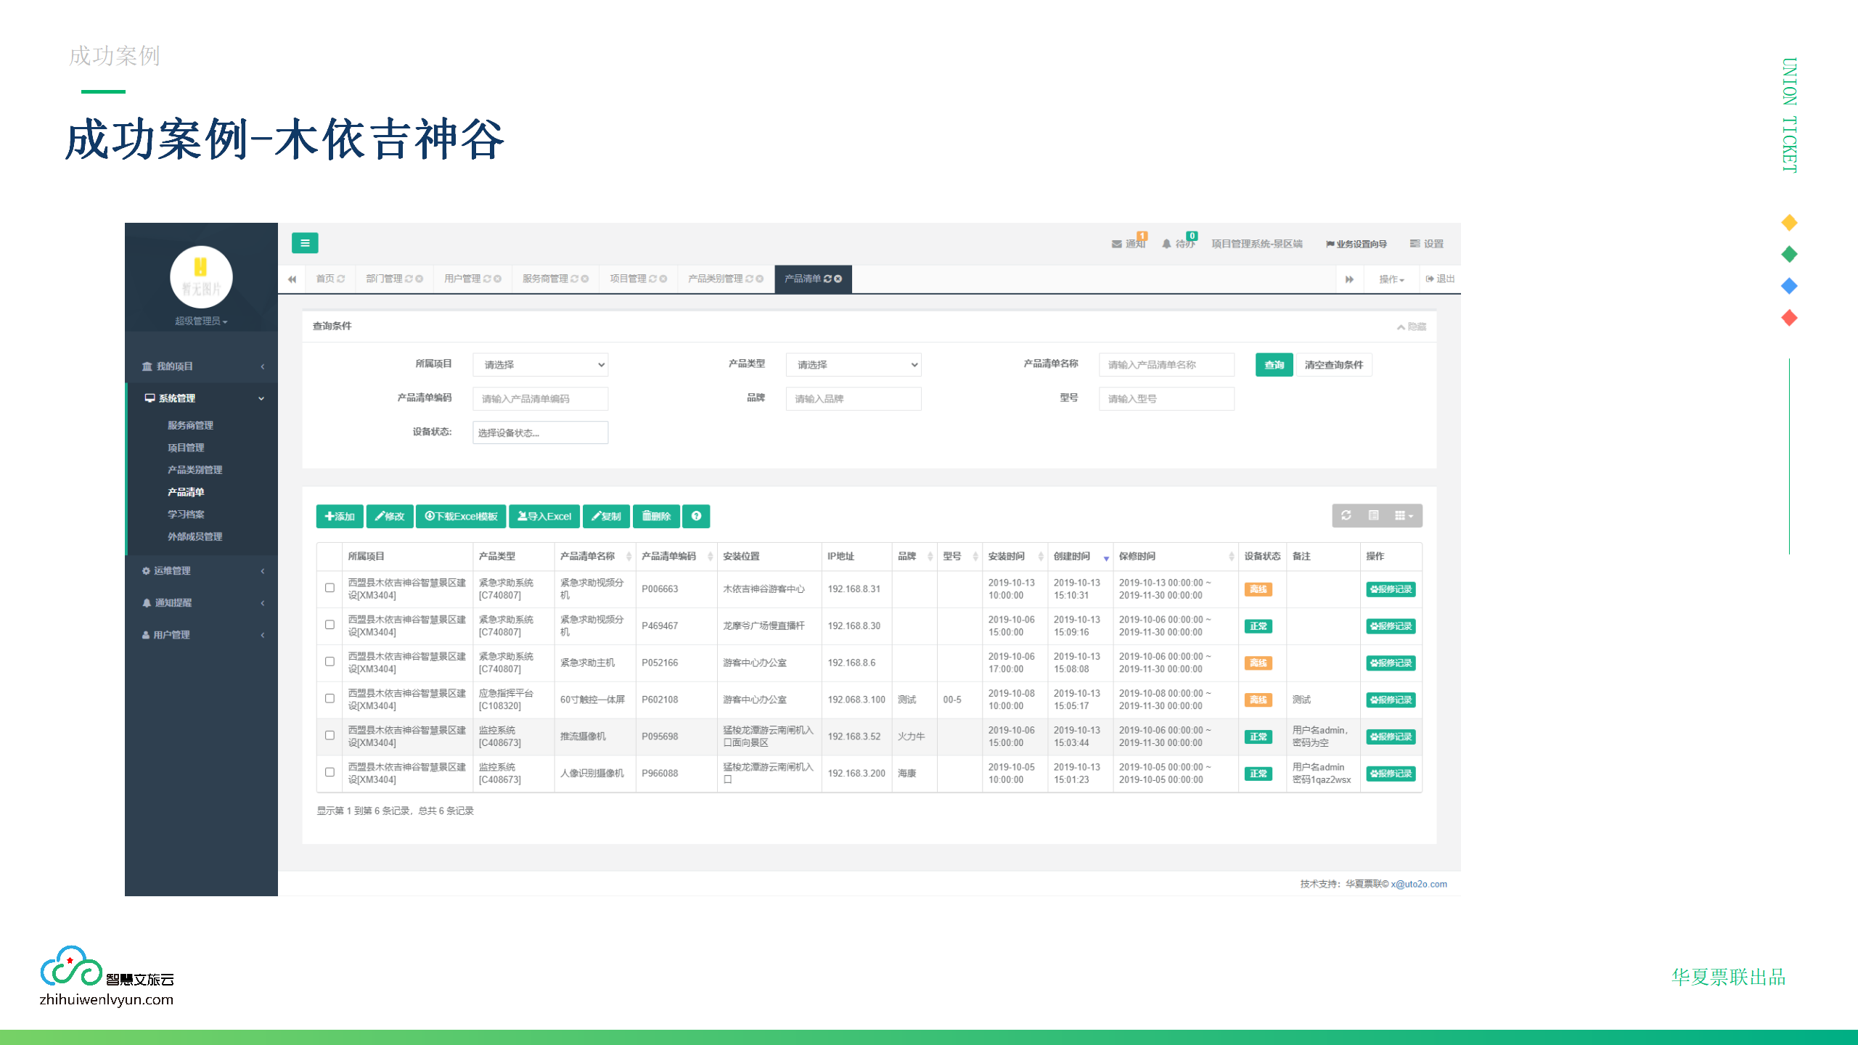Open 学习档案 in sidebar
Viewport: 1858px width, 1045px height.
tap(186, 515)
